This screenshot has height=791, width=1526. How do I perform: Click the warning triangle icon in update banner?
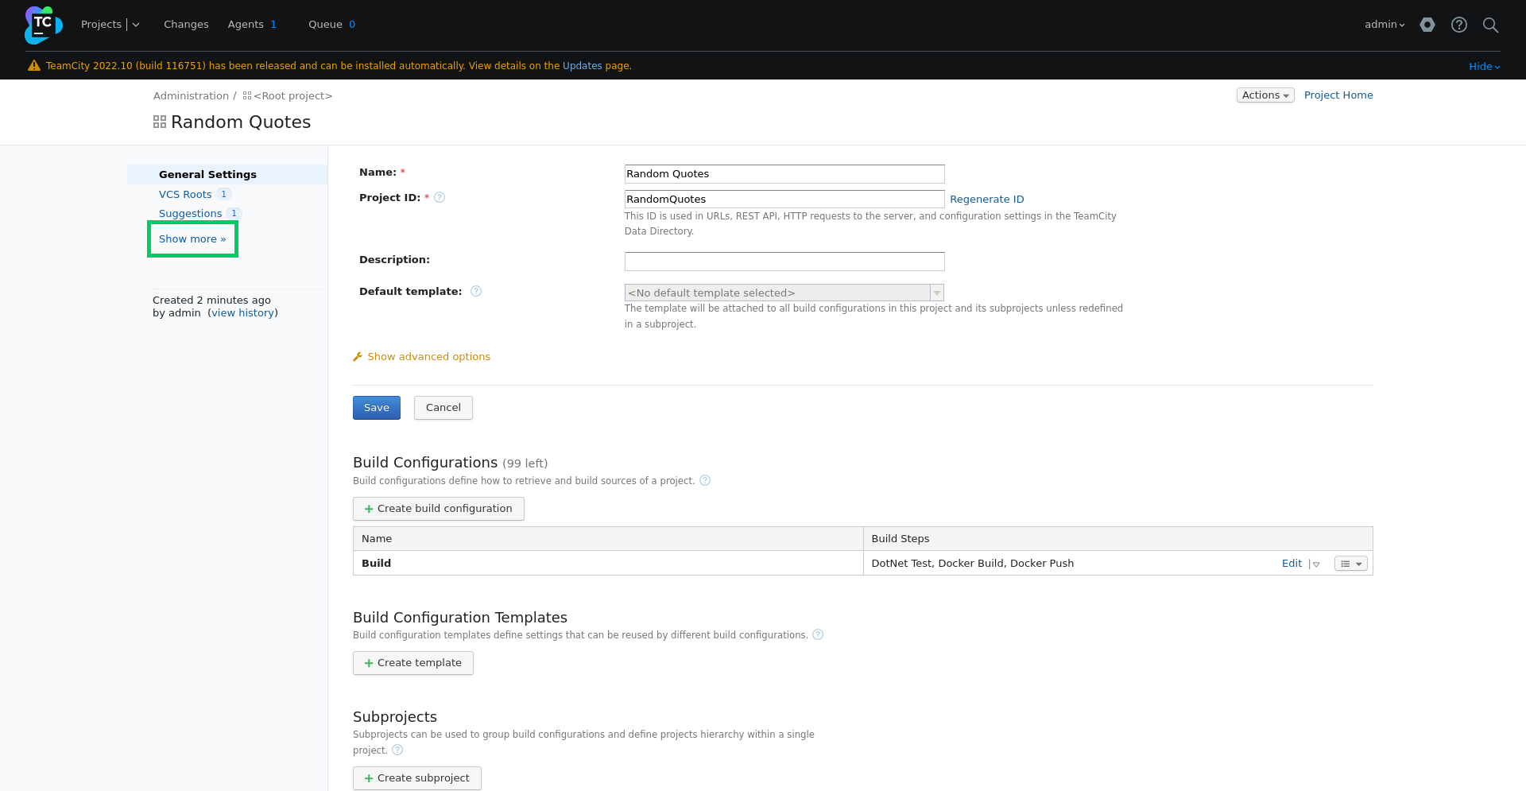[34, 66]
